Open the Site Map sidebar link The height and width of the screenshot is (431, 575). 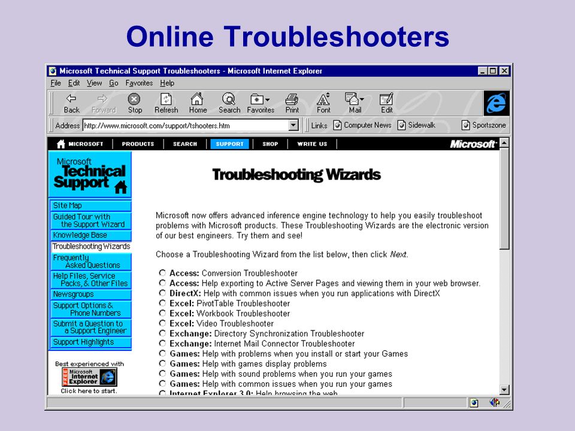pos(90,205)
